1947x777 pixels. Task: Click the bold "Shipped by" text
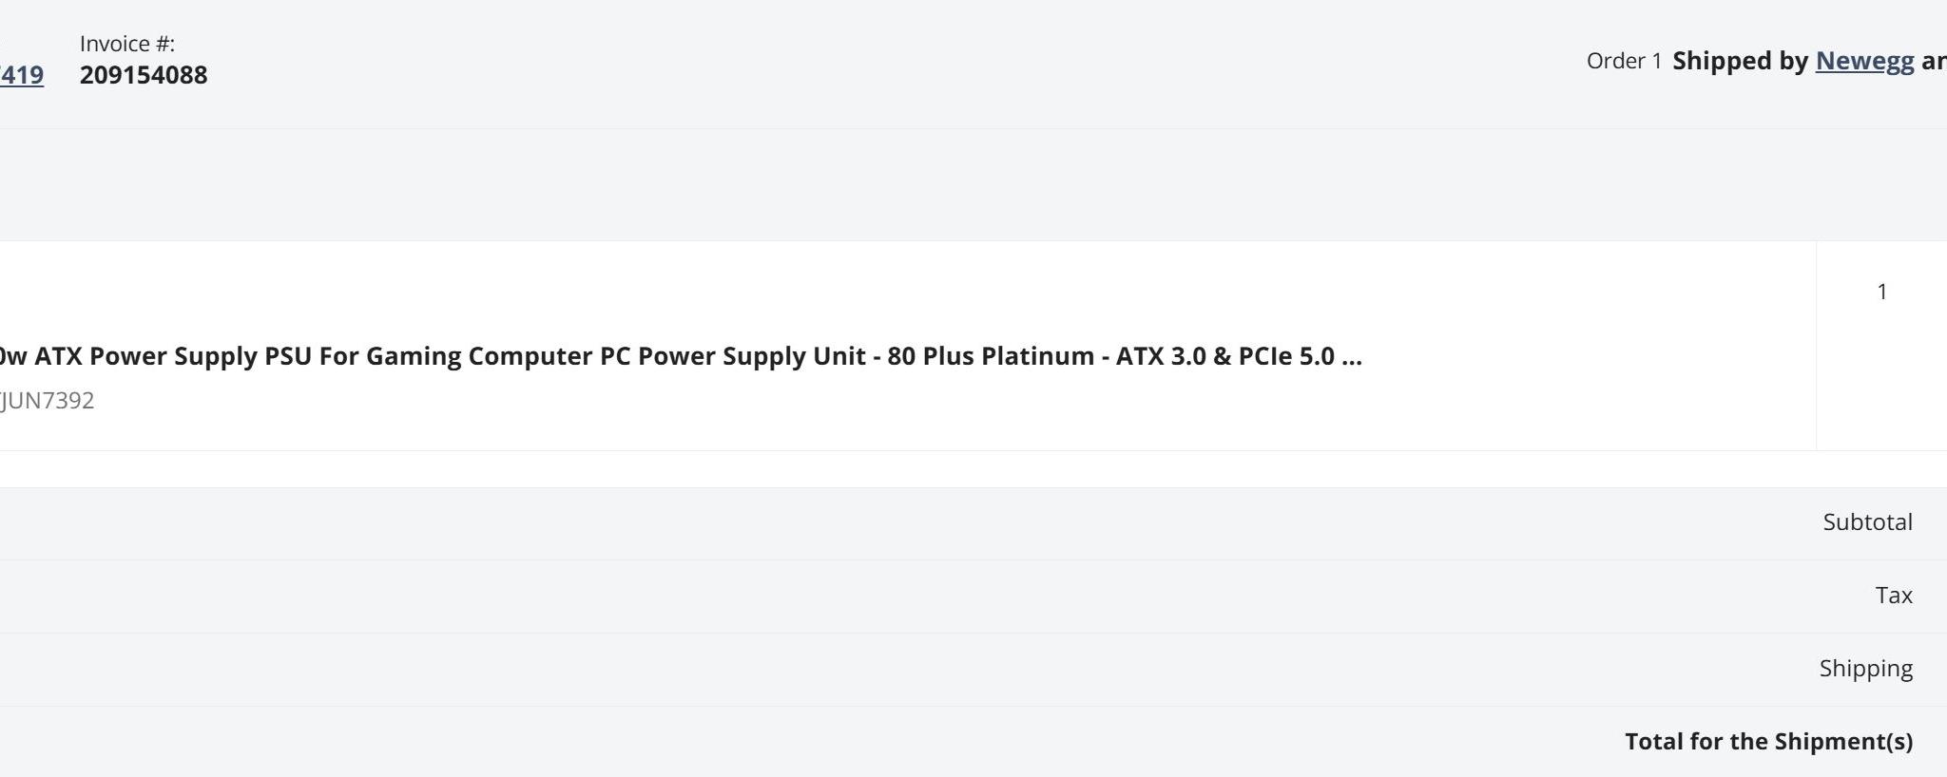point(1740,61)
